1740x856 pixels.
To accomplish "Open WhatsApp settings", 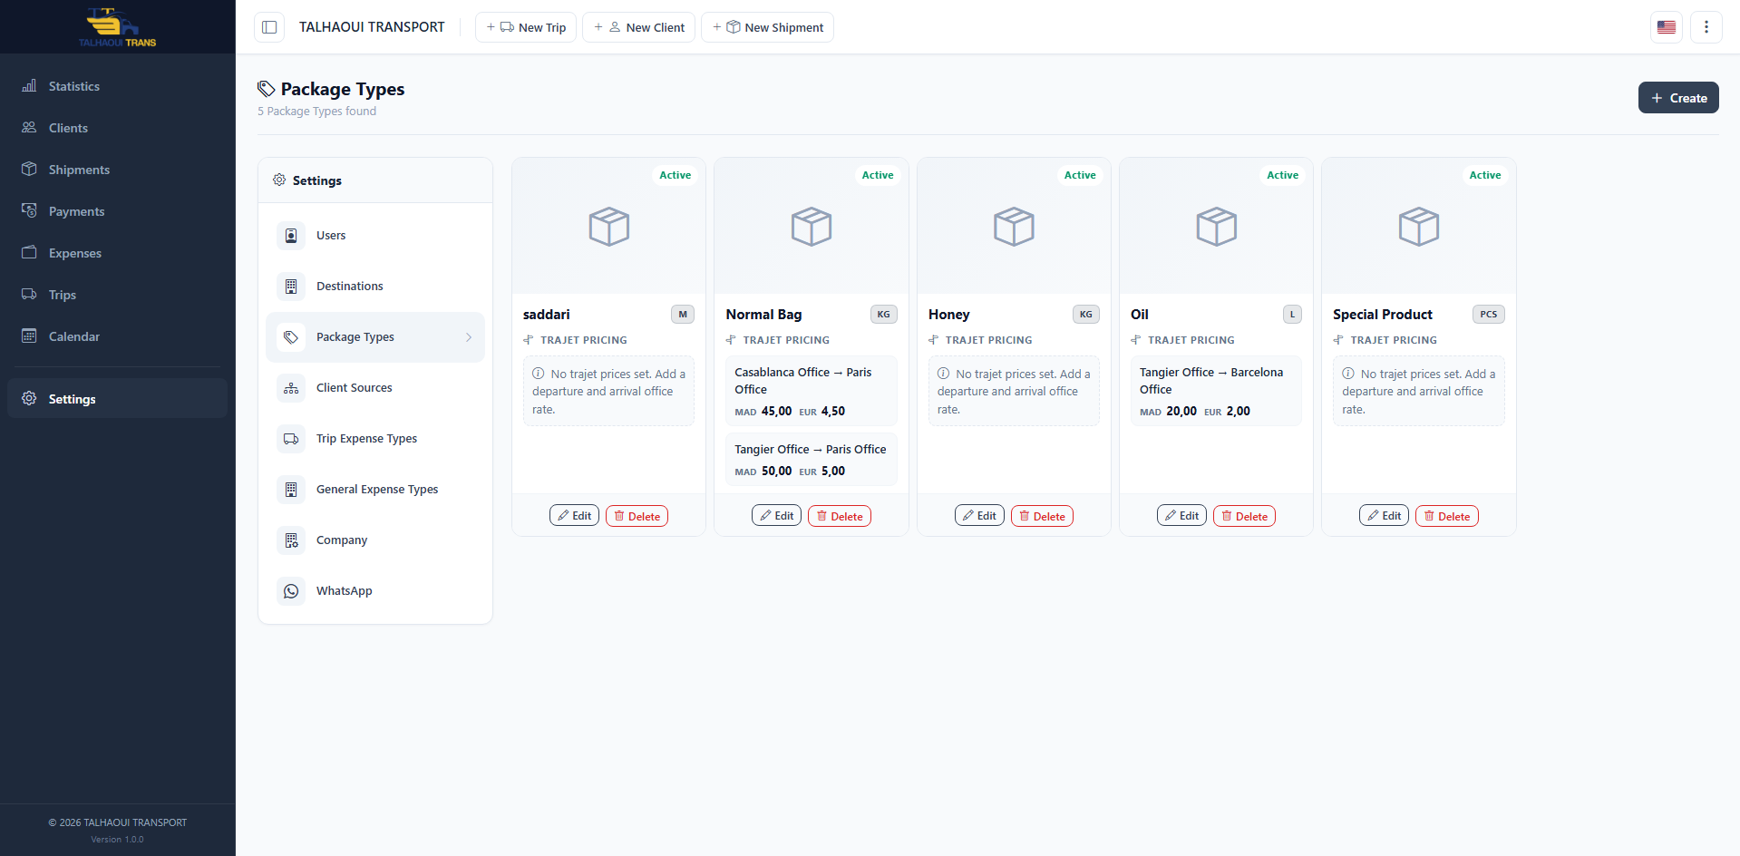I will point(375,591).
